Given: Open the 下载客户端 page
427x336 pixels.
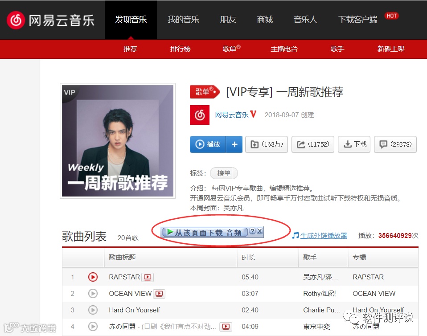Looking at the screenshot, I should click(x=358, y=20).
